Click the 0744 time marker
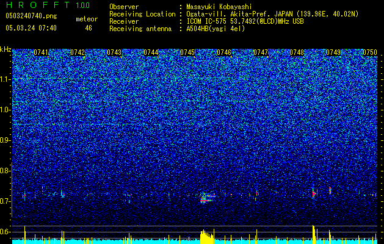384x244 pixels. [x=151, y=52]
